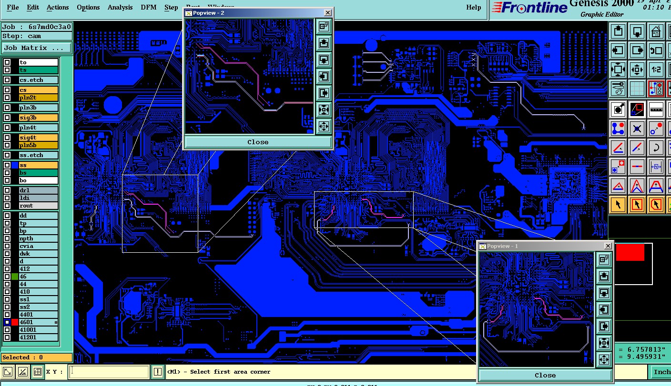
Task: Click the red-framed traffic light icon
Action: (x=656, y=89)
